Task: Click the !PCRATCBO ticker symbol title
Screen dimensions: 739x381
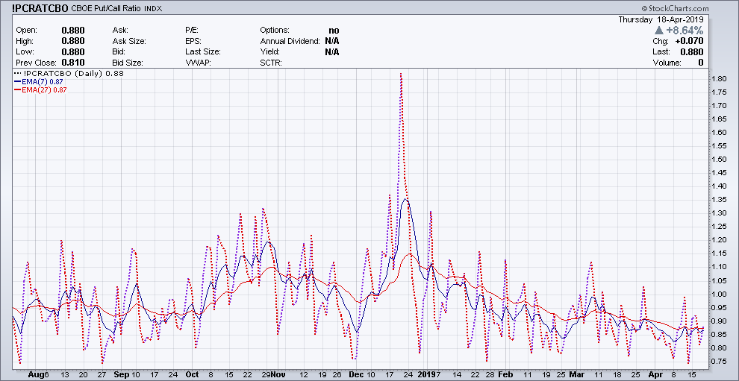Action: coord(40,7)
